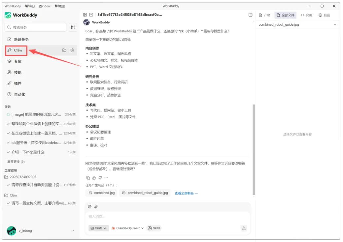343x242 pixels.
Task: Open the 20260324092005 workspace folder
Action: pos(20,177)
